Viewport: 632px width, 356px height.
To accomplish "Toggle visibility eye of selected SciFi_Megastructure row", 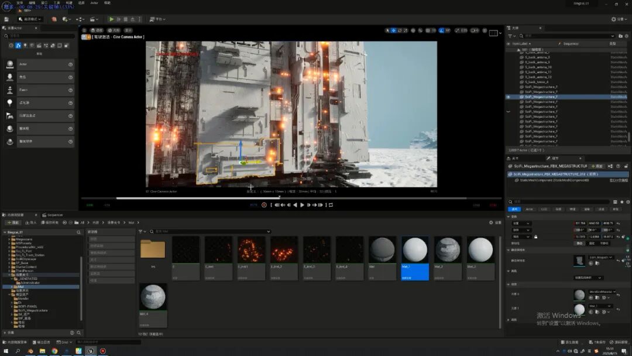I will point(509,97).
